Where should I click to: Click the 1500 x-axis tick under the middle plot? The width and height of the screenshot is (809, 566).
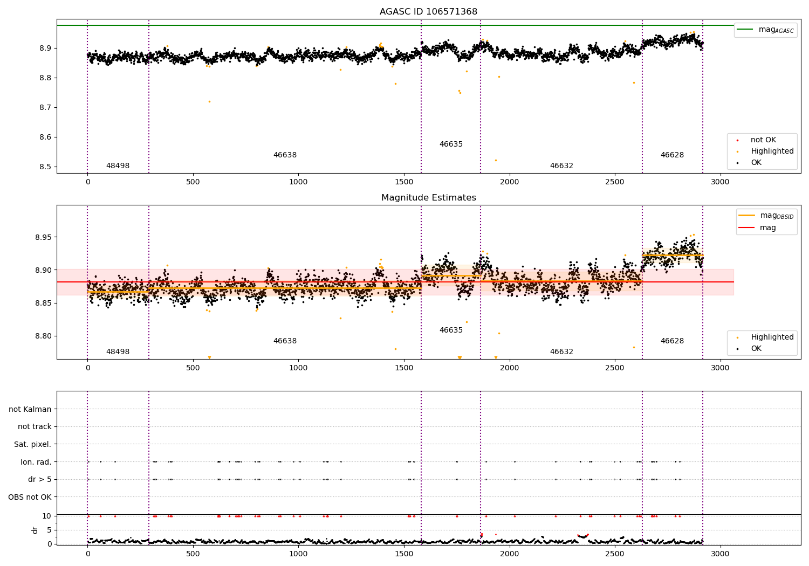click(x=404, y=368)
